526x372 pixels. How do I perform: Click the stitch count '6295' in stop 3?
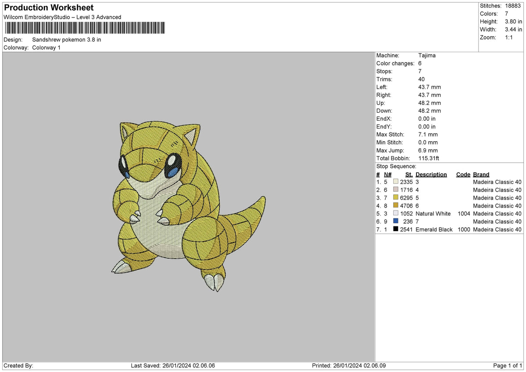pyautogui.click(x=406, y=198)
